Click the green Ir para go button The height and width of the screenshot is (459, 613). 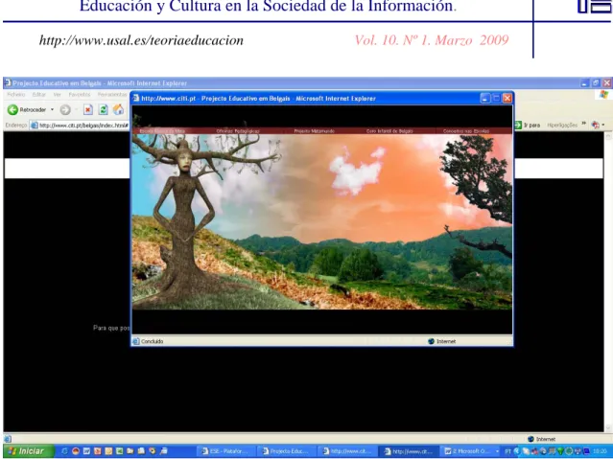528,125
